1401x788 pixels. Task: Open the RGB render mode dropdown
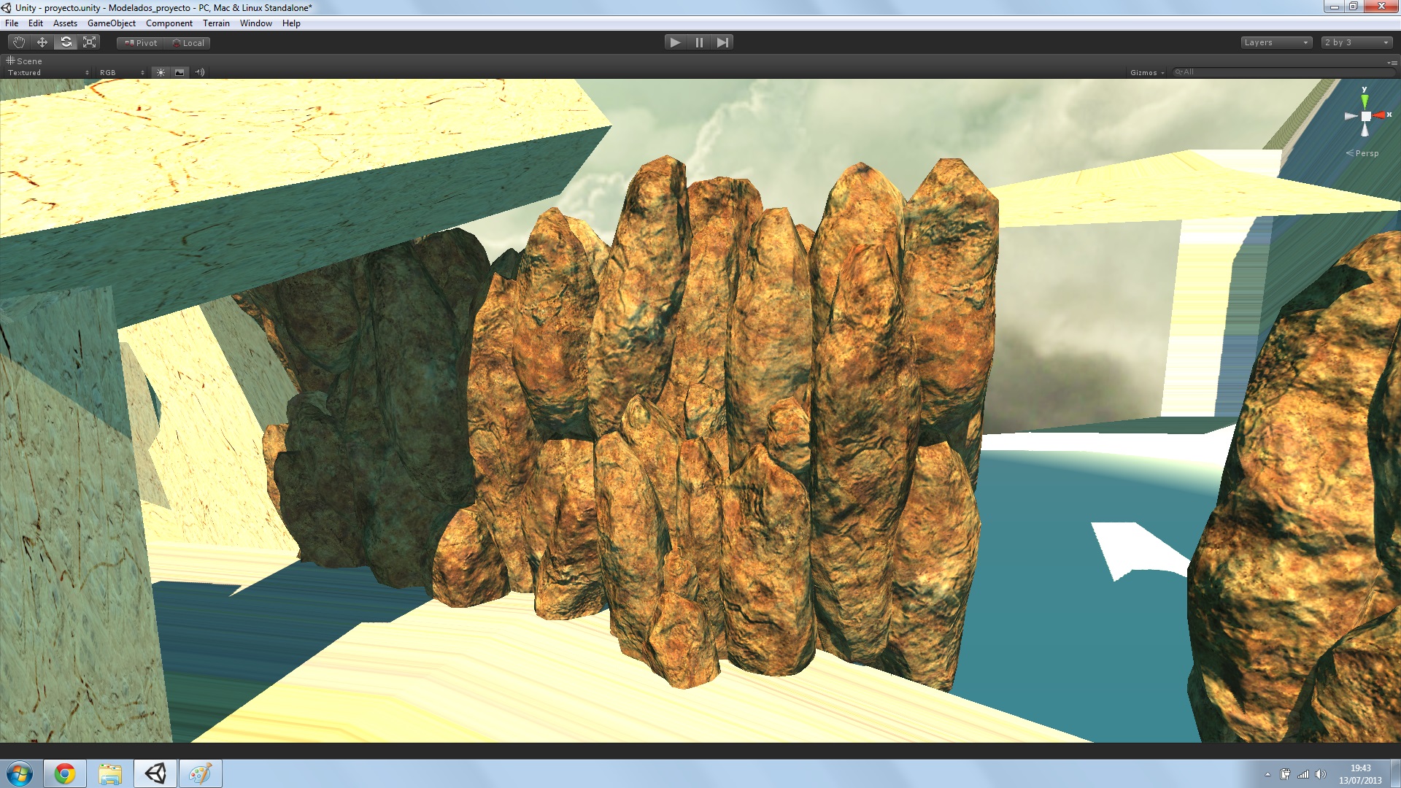tap(122, 72)
